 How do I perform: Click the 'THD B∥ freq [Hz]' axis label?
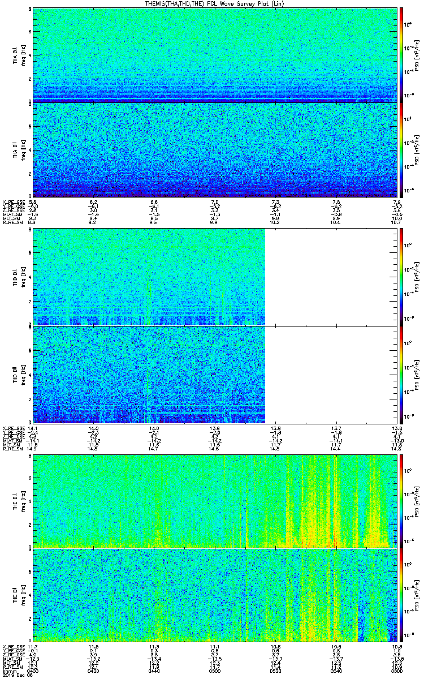(18, 375)
